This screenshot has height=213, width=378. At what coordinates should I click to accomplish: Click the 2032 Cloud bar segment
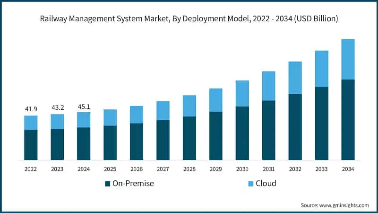[295, 78]
